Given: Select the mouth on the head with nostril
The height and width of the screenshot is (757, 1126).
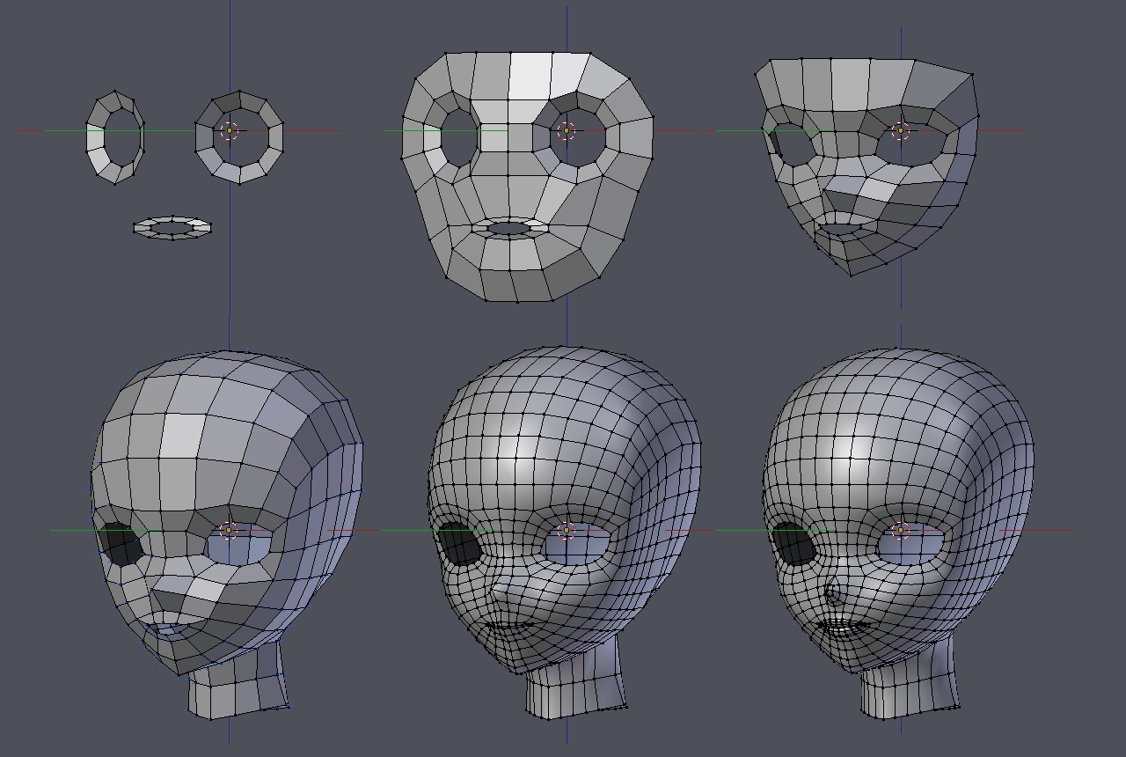Looking at the screenshot, I should [844, 627].
